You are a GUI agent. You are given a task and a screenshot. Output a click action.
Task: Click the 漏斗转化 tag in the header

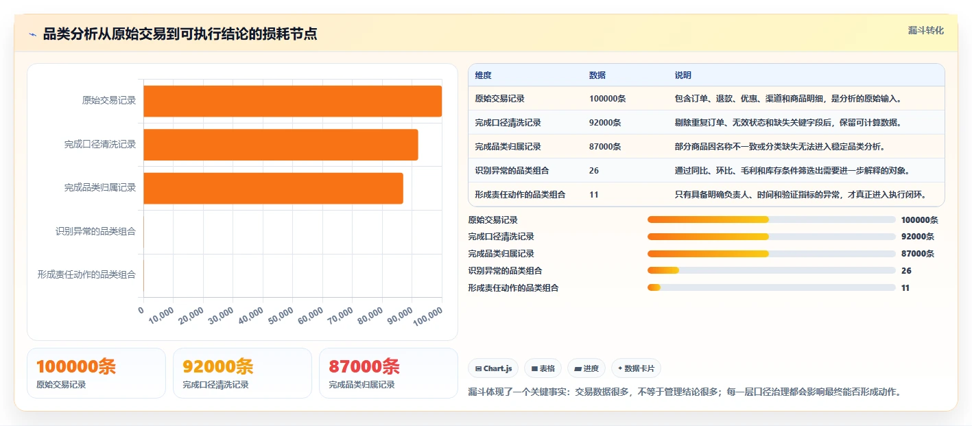(925, 30)
